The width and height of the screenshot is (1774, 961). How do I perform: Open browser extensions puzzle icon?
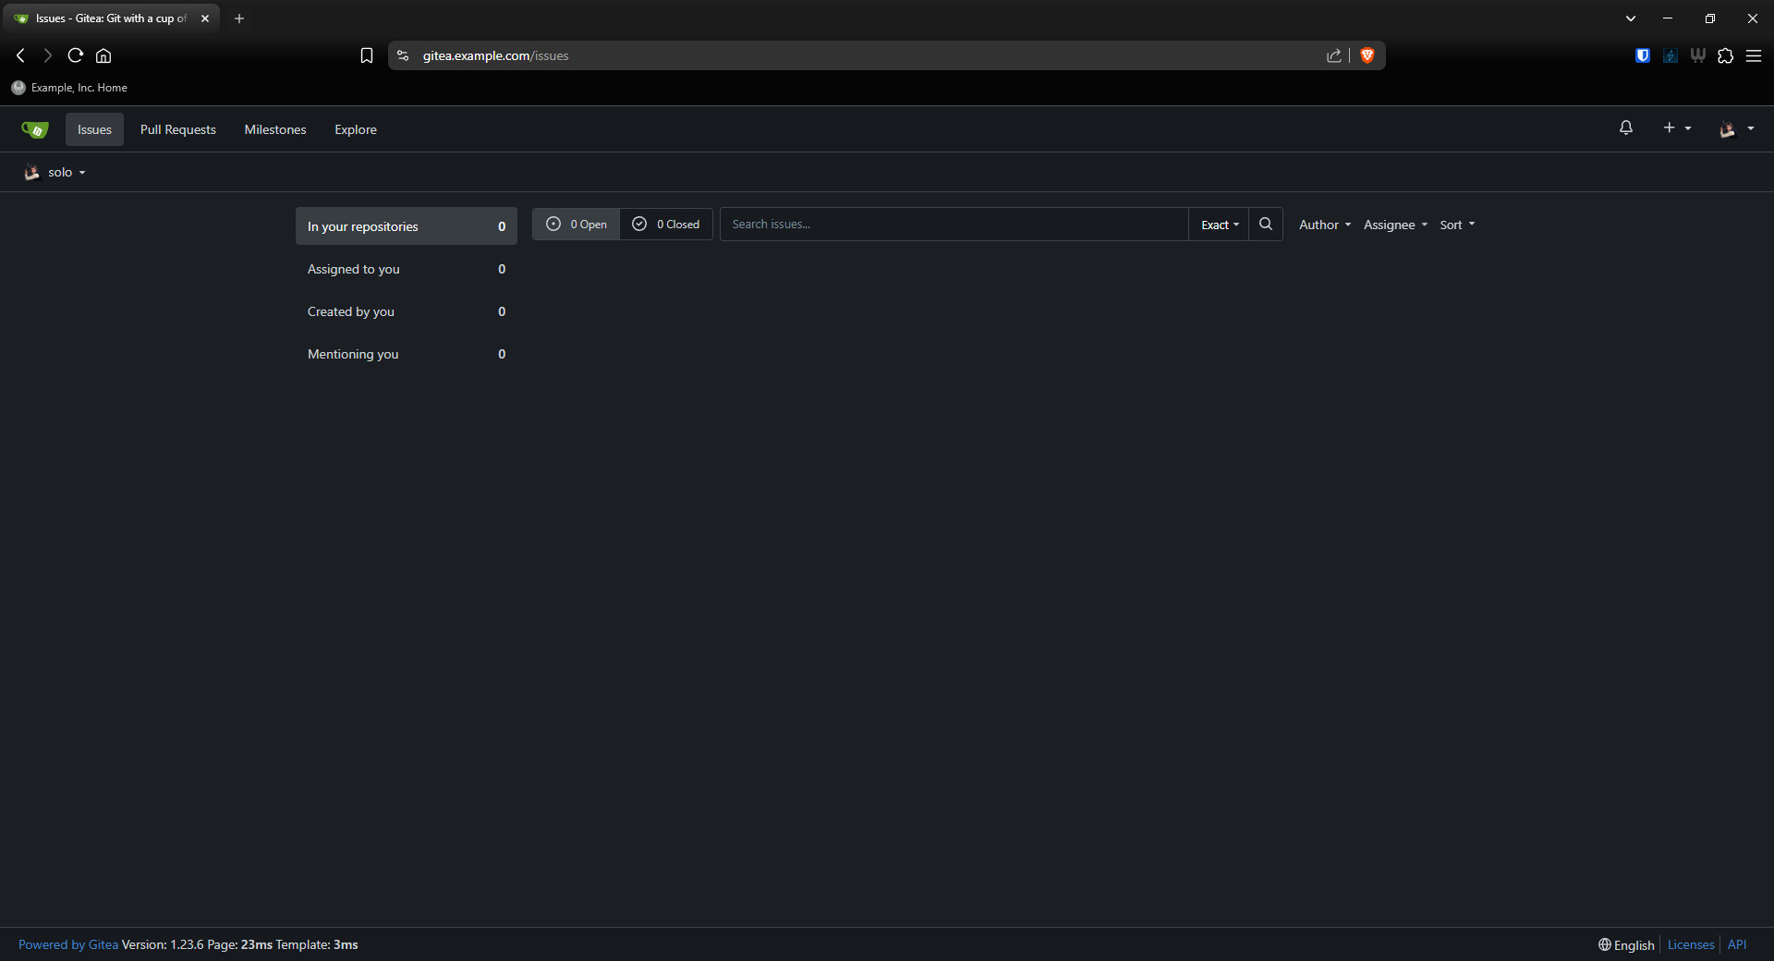[x=1725, y=55]
